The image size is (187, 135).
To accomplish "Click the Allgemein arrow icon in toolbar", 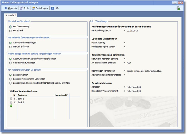I will tap(5, 8).
